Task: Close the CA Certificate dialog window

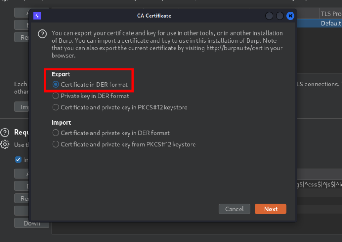Action: [x=290, y=16]
